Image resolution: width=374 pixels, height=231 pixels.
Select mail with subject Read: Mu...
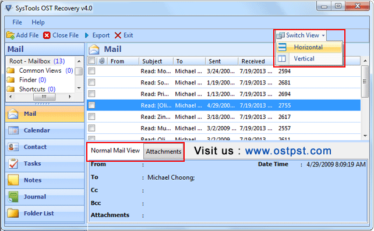224,128
